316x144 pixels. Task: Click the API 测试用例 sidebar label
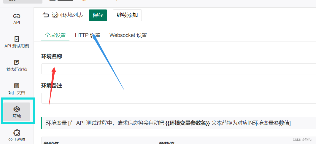[17, 46]
